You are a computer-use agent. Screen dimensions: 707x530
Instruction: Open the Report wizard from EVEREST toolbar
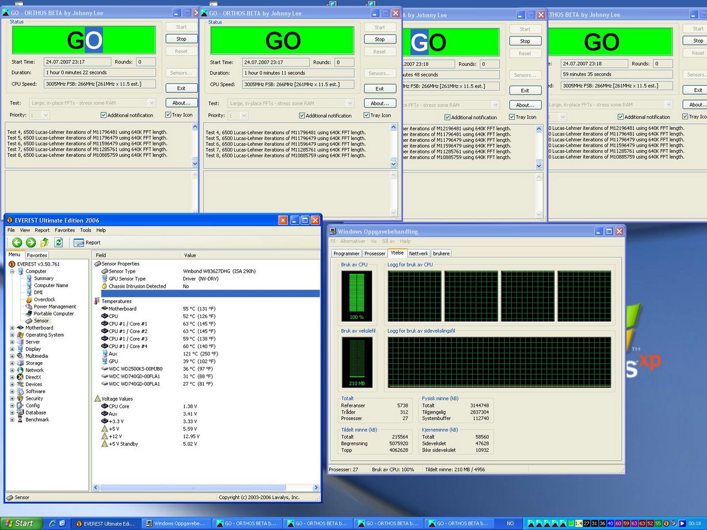(87, 242)
